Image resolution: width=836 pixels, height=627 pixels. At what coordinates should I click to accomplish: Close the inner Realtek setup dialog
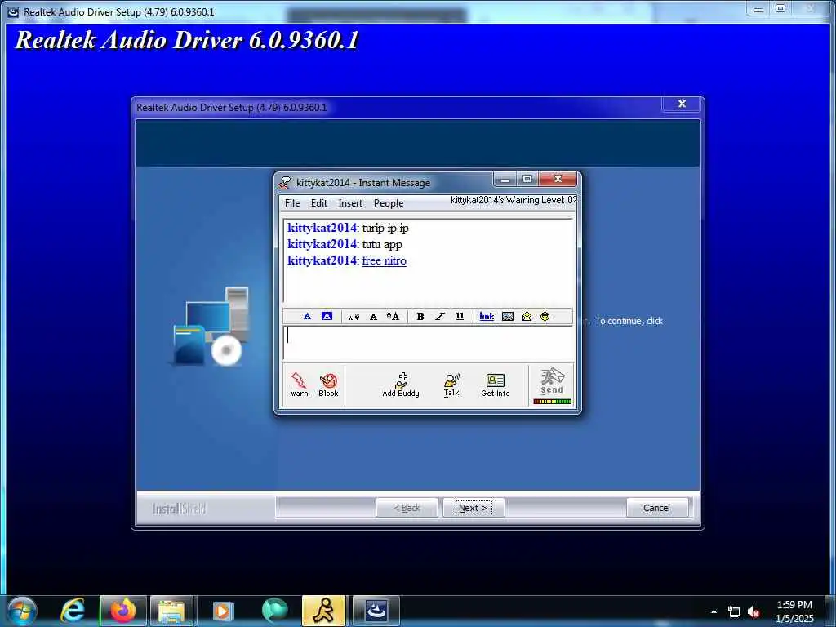[x=682, y=104]
